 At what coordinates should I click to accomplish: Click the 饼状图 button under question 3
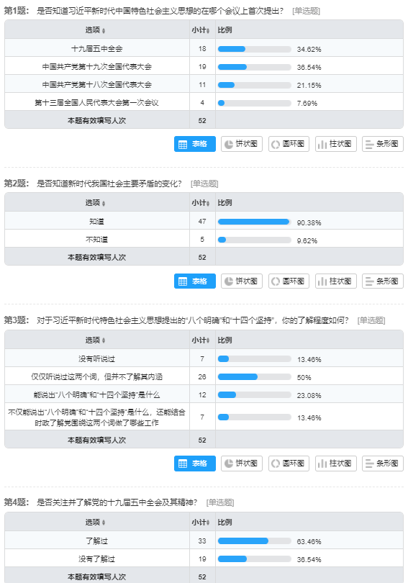[x=242, y=464]
